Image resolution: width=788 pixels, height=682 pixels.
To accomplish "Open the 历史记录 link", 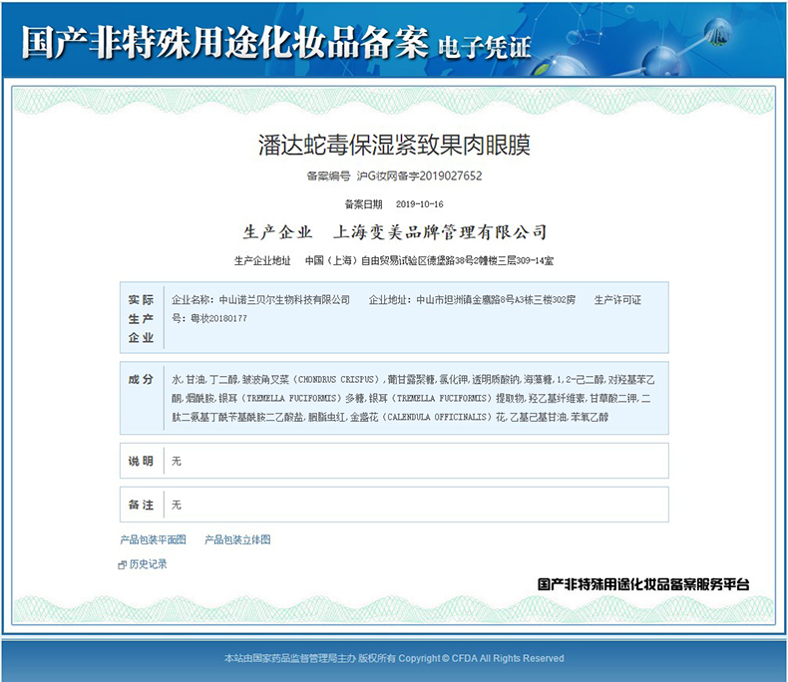I will [x=149, y=564].
